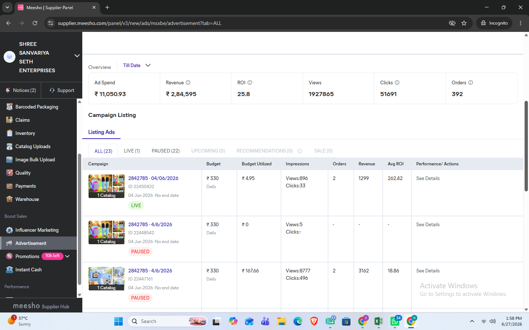Image resolution: width=529 pixels, height=330 pixels.
Task: Open Claims icon in sidebar
Action: 10,120
